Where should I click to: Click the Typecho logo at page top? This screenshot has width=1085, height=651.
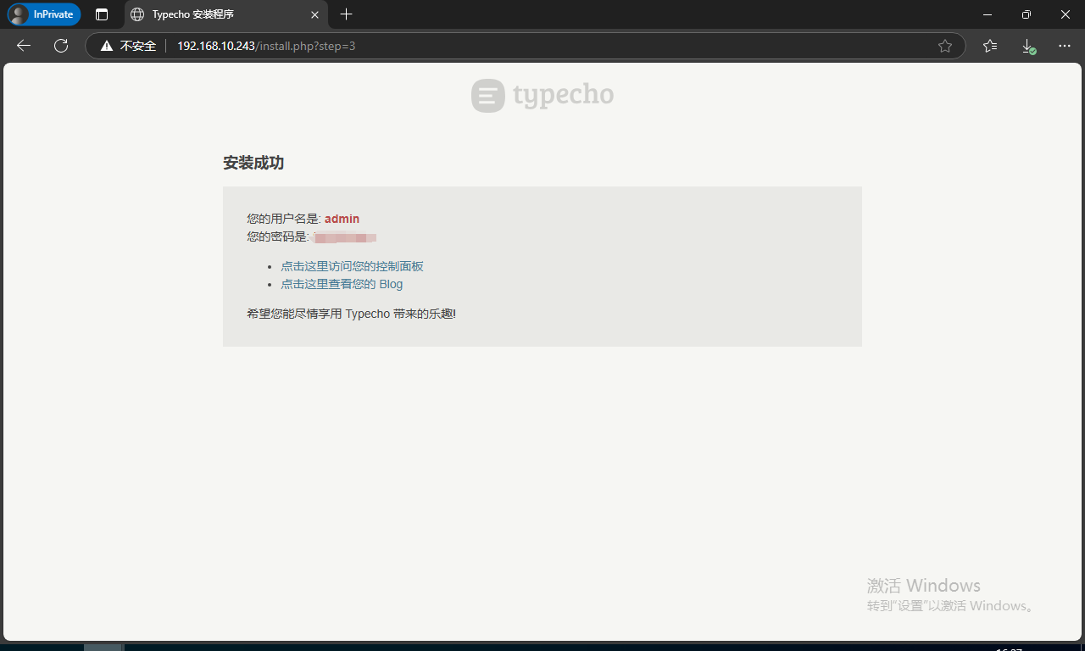[542, 95]
